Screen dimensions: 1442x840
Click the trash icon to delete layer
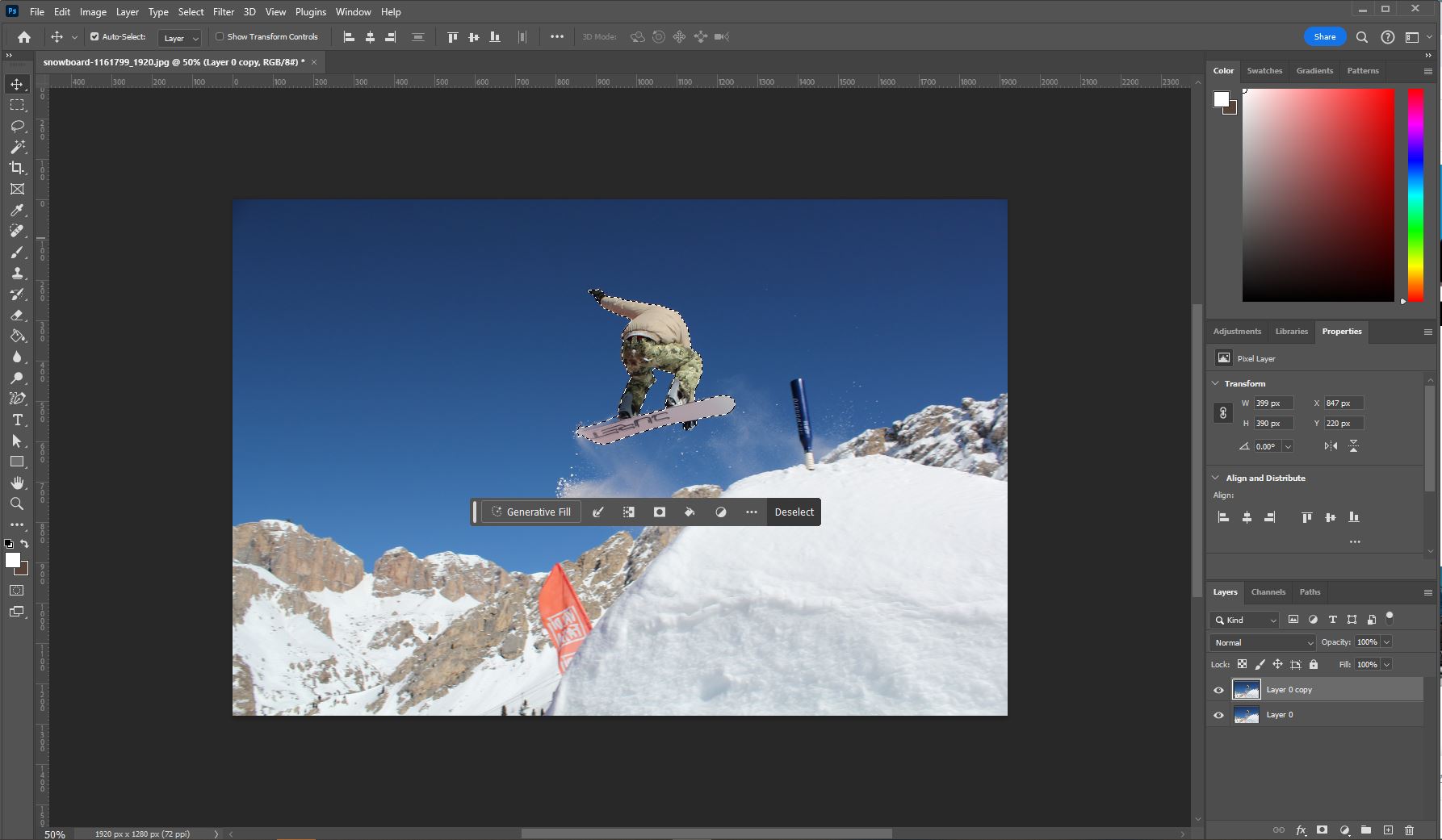tap(1410, 830)
